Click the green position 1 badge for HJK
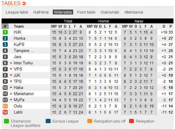 tap(5, 32)
